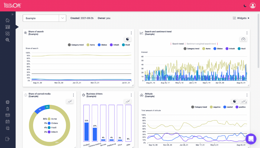Image resolution: width=260 pixels, height=148 pixels.
Task: Open Search and sentiment trend options menu
Action: [x=247, y=33]
